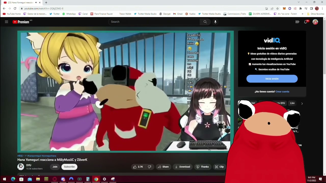
Task: Expand Chrome tab search chevron
Action: (x=299, y=2)
